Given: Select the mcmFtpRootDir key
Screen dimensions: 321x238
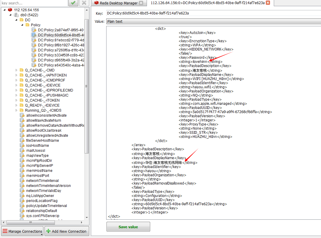Looking at the screenshot, I should [39, 161].
